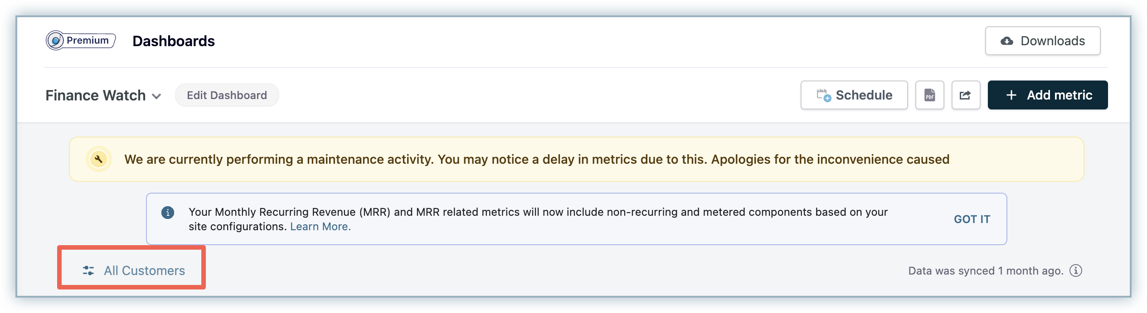Click the plus icon on Add metric

(1011, 95)
